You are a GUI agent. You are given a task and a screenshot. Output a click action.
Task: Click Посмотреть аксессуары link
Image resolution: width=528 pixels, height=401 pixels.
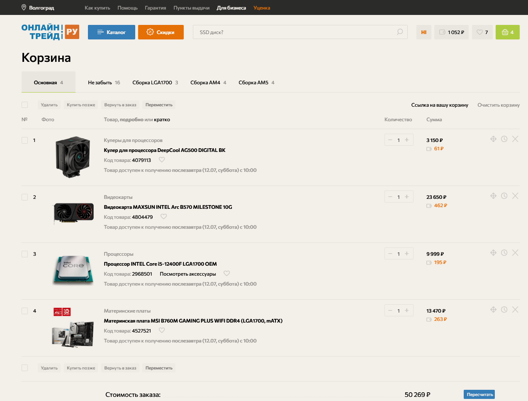[x=188, y=274]
